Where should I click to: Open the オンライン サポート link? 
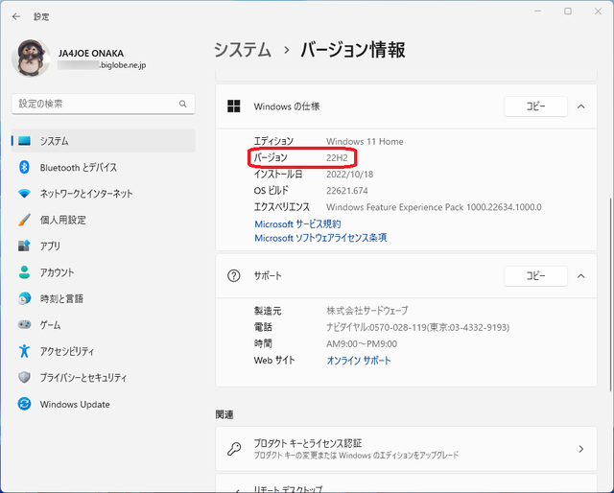[x=359, y=361]
